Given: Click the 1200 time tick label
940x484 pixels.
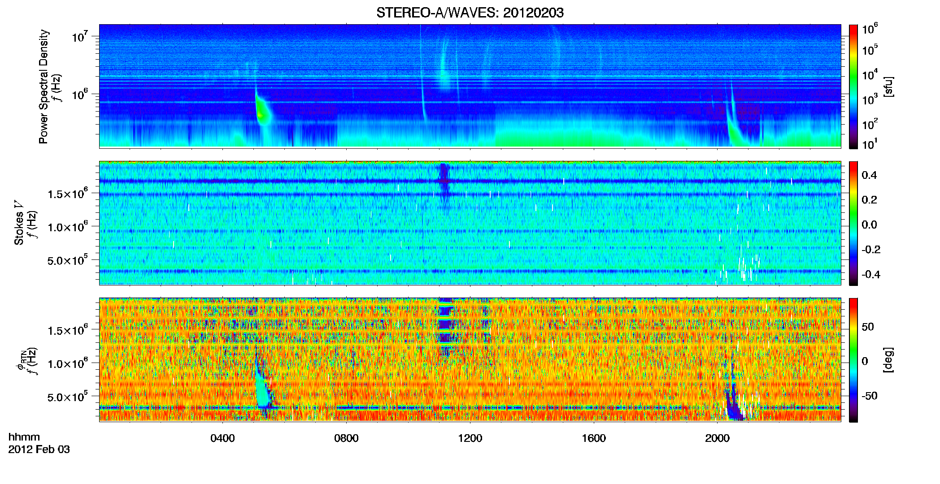Looking at the screenshot, I should click(470, 438).
